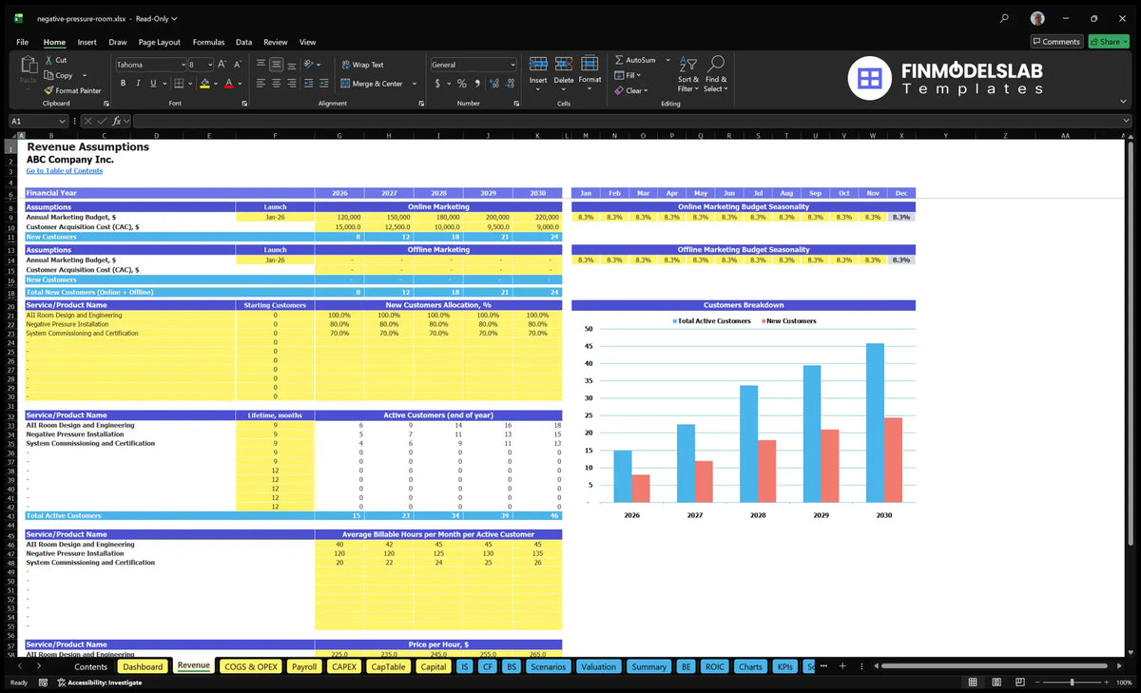Click the Go to Table of Contents link

[65, 171]
